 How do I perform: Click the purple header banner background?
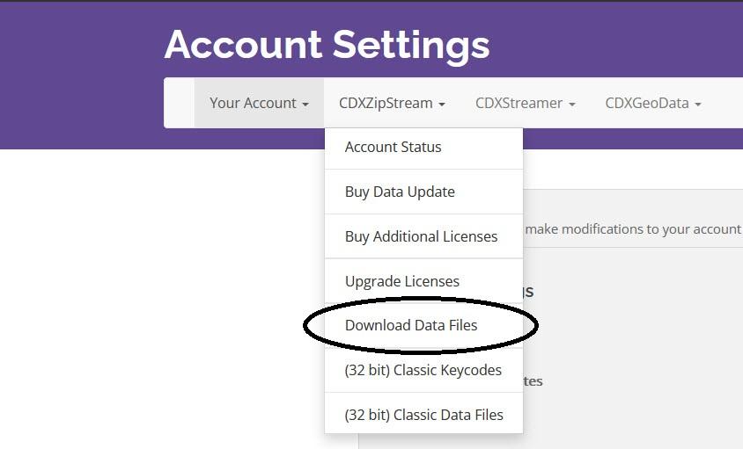(x=81, y=76)
